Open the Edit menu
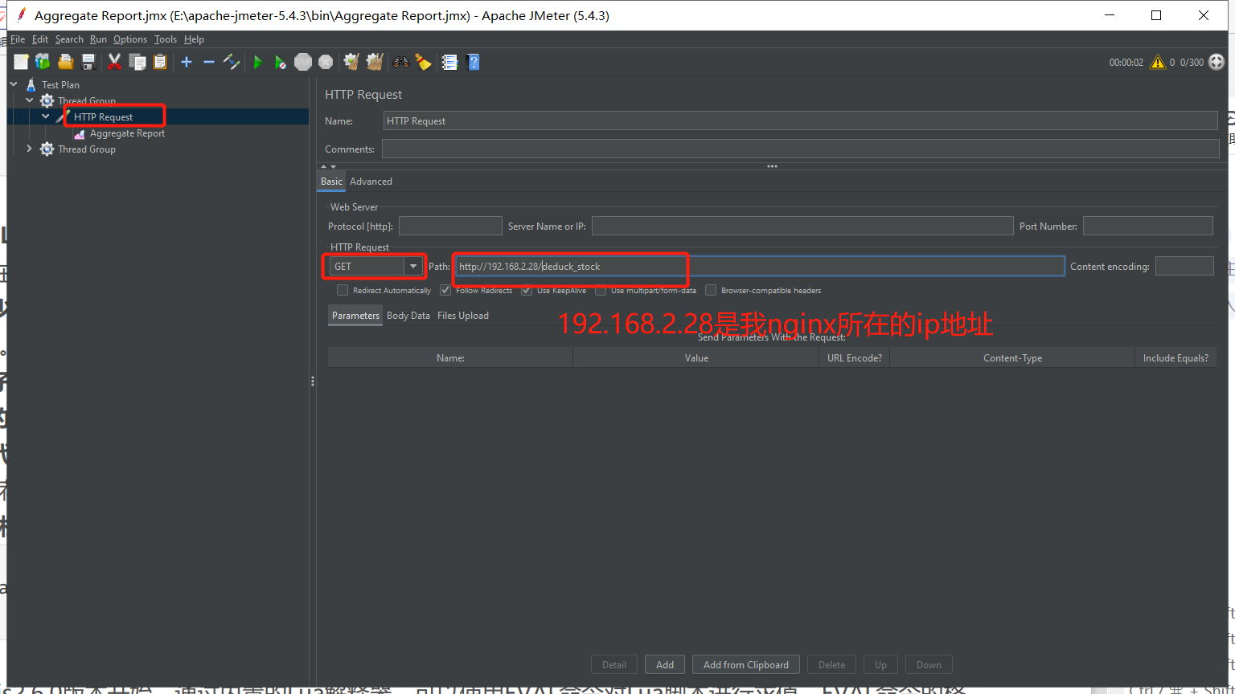 40,39
